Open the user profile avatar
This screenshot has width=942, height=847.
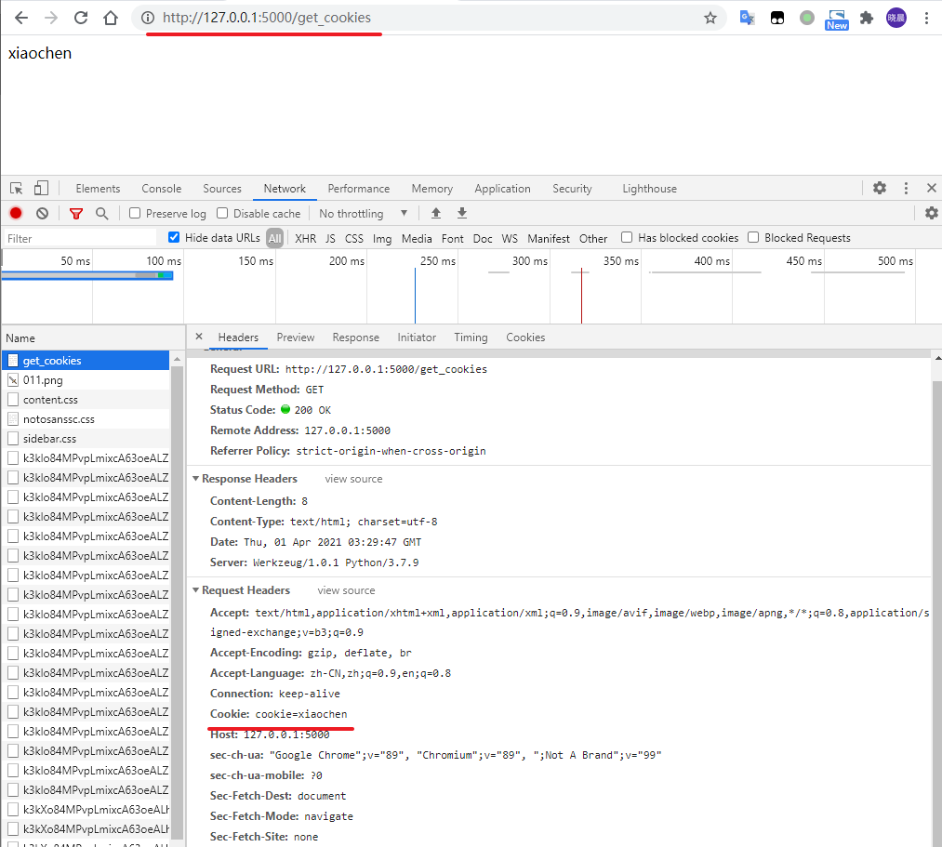pyautogui.click(x=896, y=18)
